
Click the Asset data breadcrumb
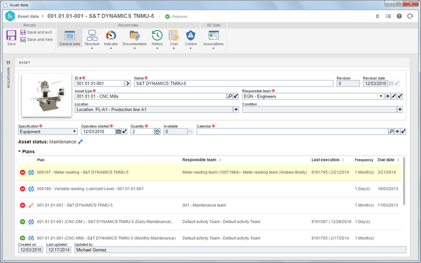click(x=28, y=16)
